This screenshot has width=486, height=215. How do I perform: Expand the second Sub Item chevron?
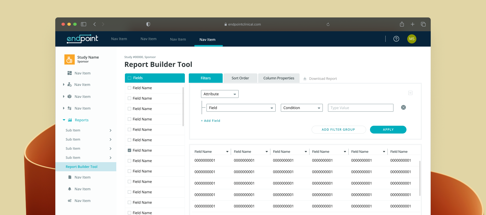click(111, 140)
